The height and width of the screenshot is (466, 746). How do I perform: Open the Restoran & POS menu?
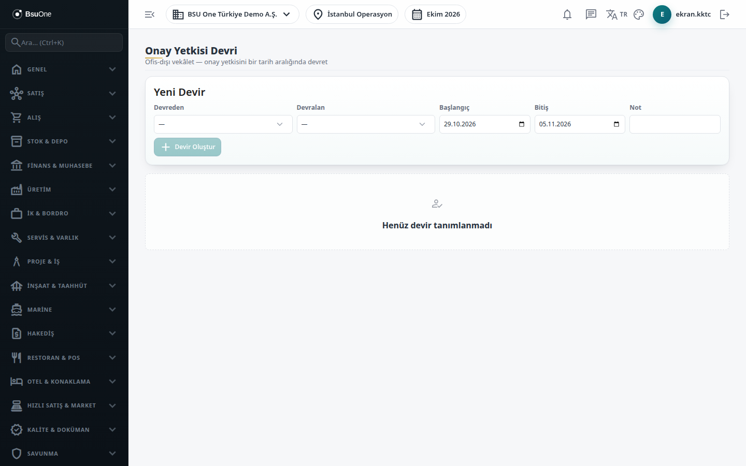pyautogui.click(x=64, y=358)
